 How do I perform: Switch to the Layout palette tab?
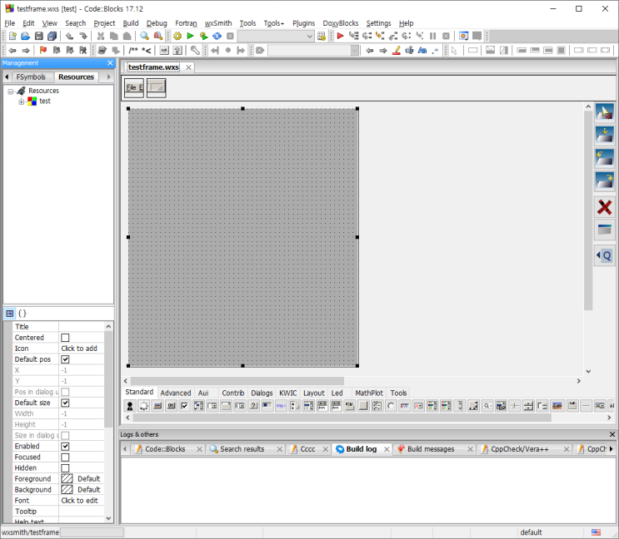click(x=314, y=393)
